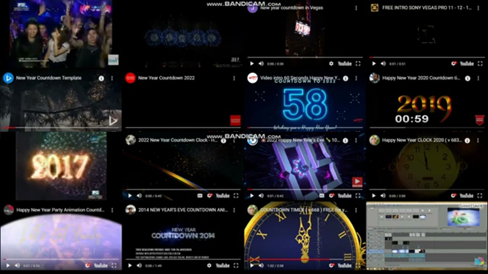Mute the Happy New Year Party Animation video
Screen dimensions: 488x274
(17, 265)
